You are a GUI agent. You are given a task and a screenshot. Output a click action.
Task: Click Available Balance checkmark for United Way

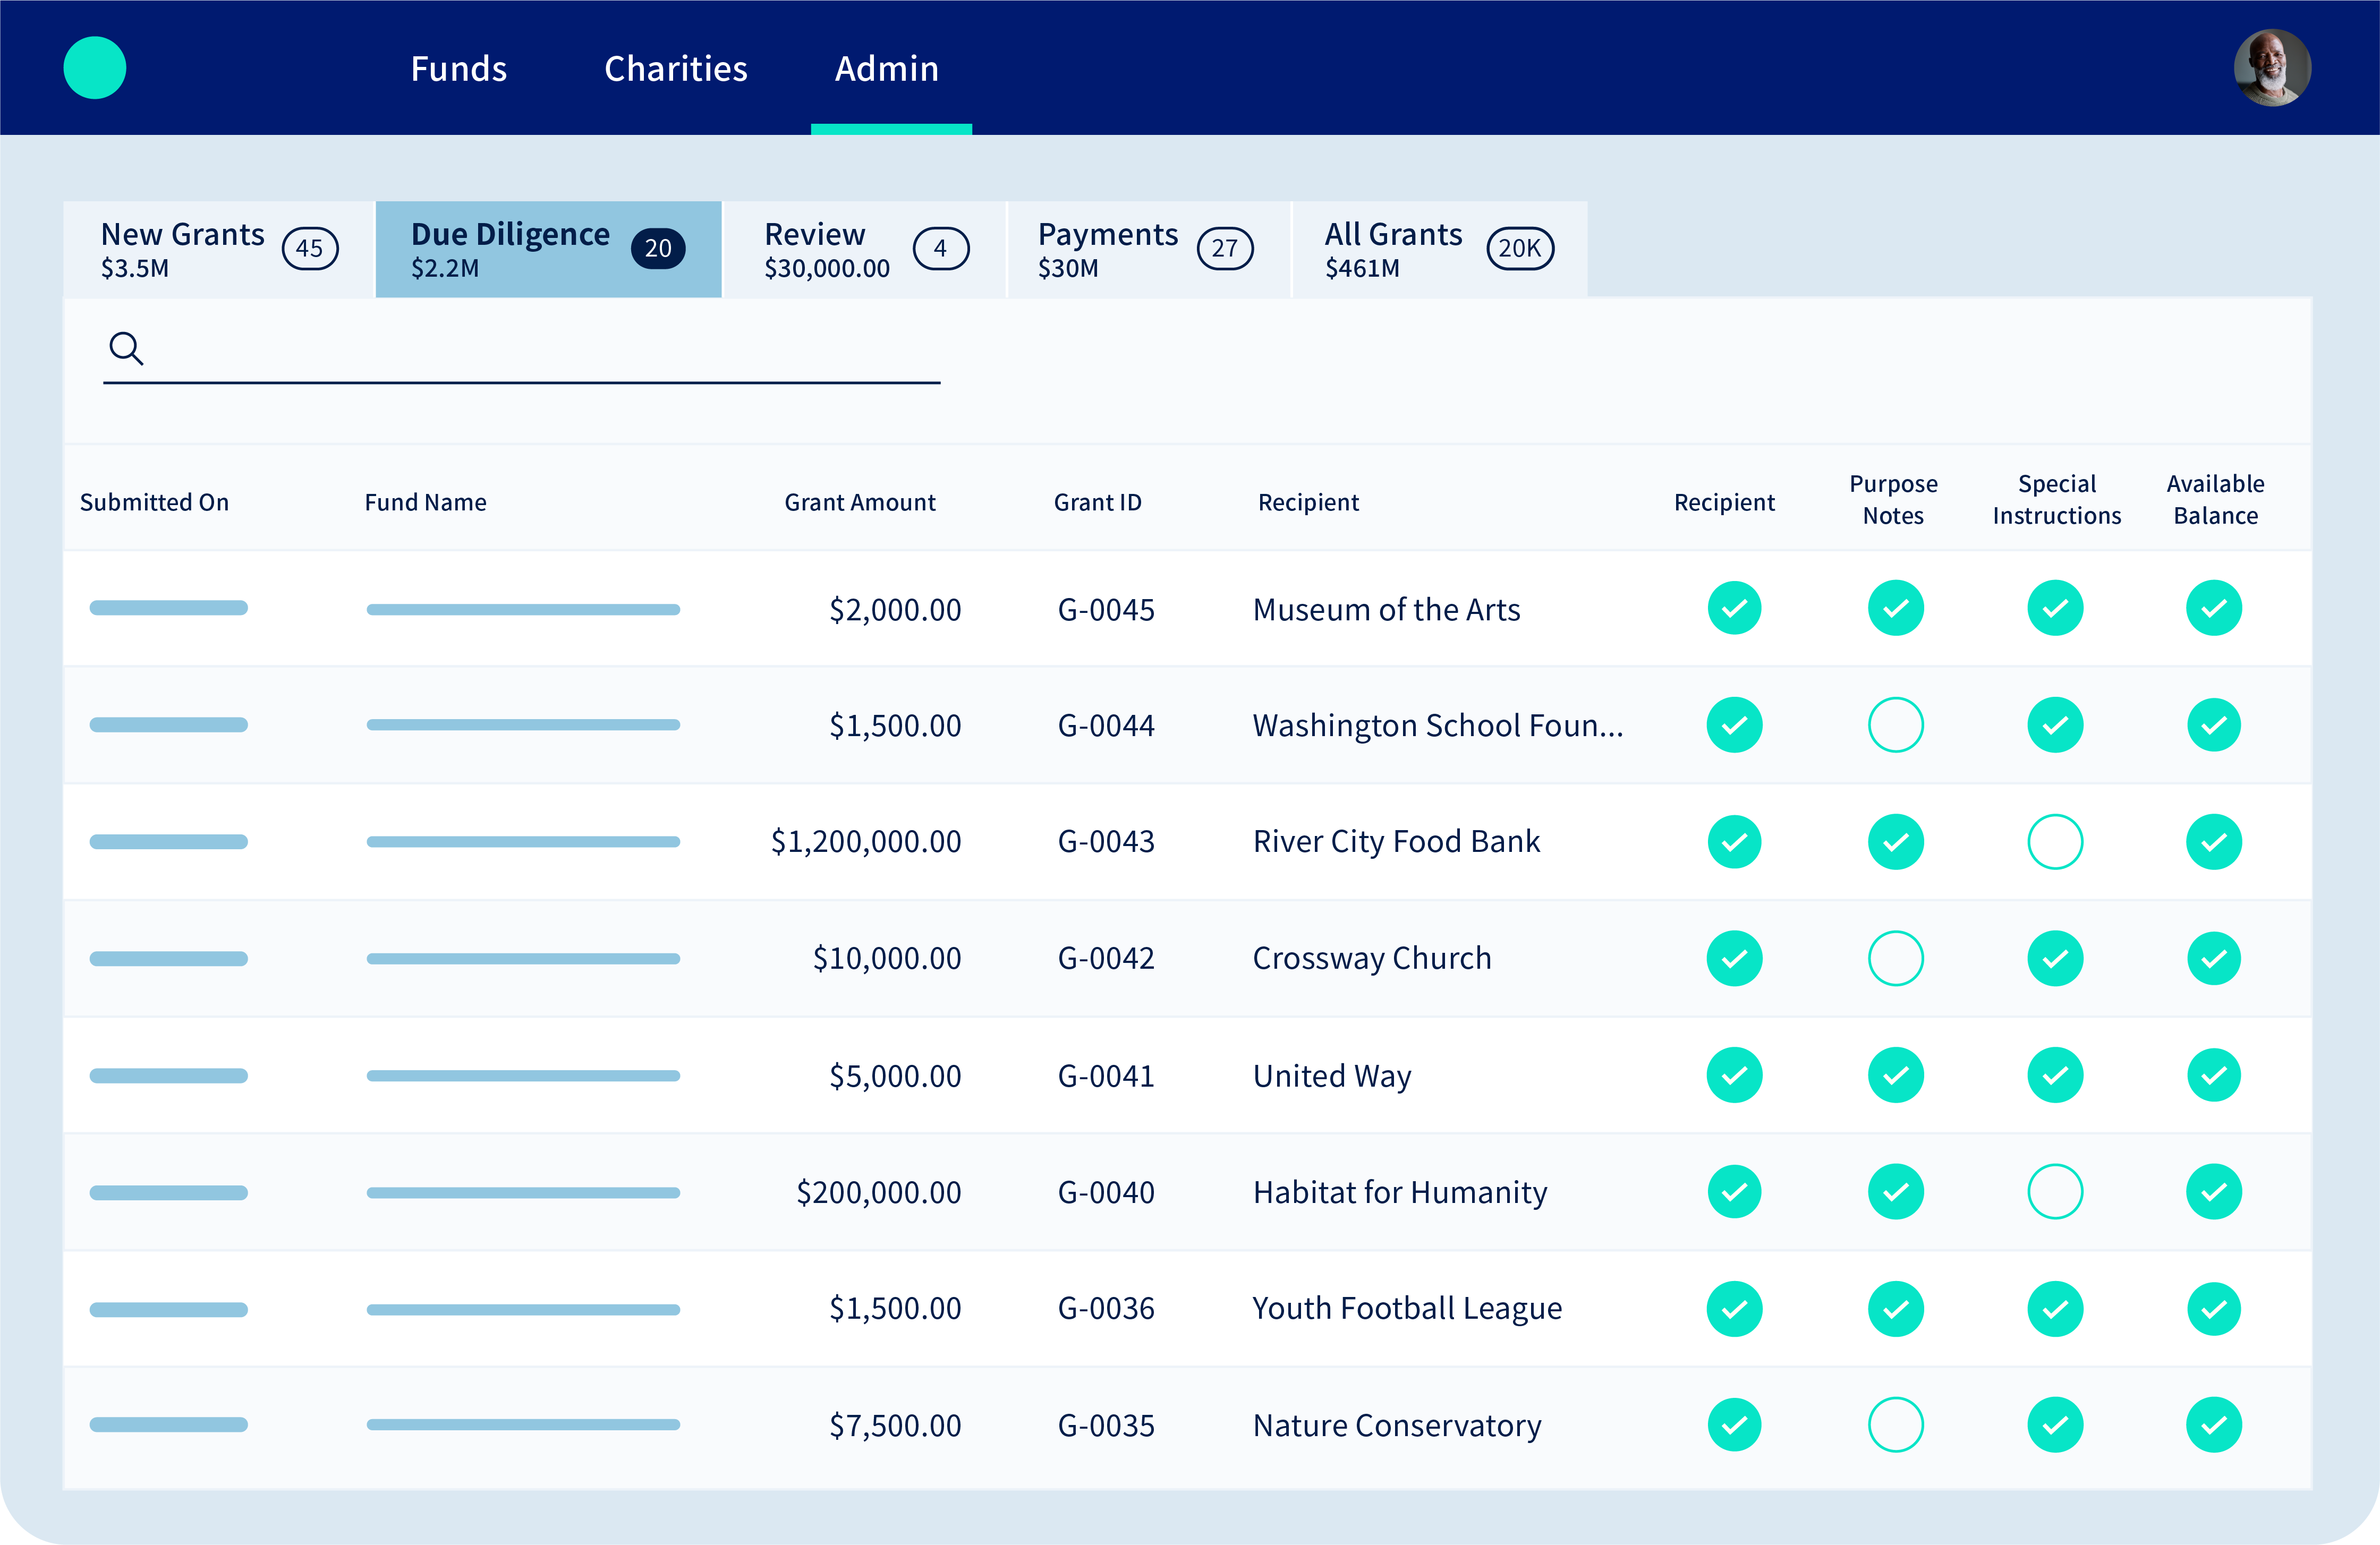[x=2213, y=1075]
